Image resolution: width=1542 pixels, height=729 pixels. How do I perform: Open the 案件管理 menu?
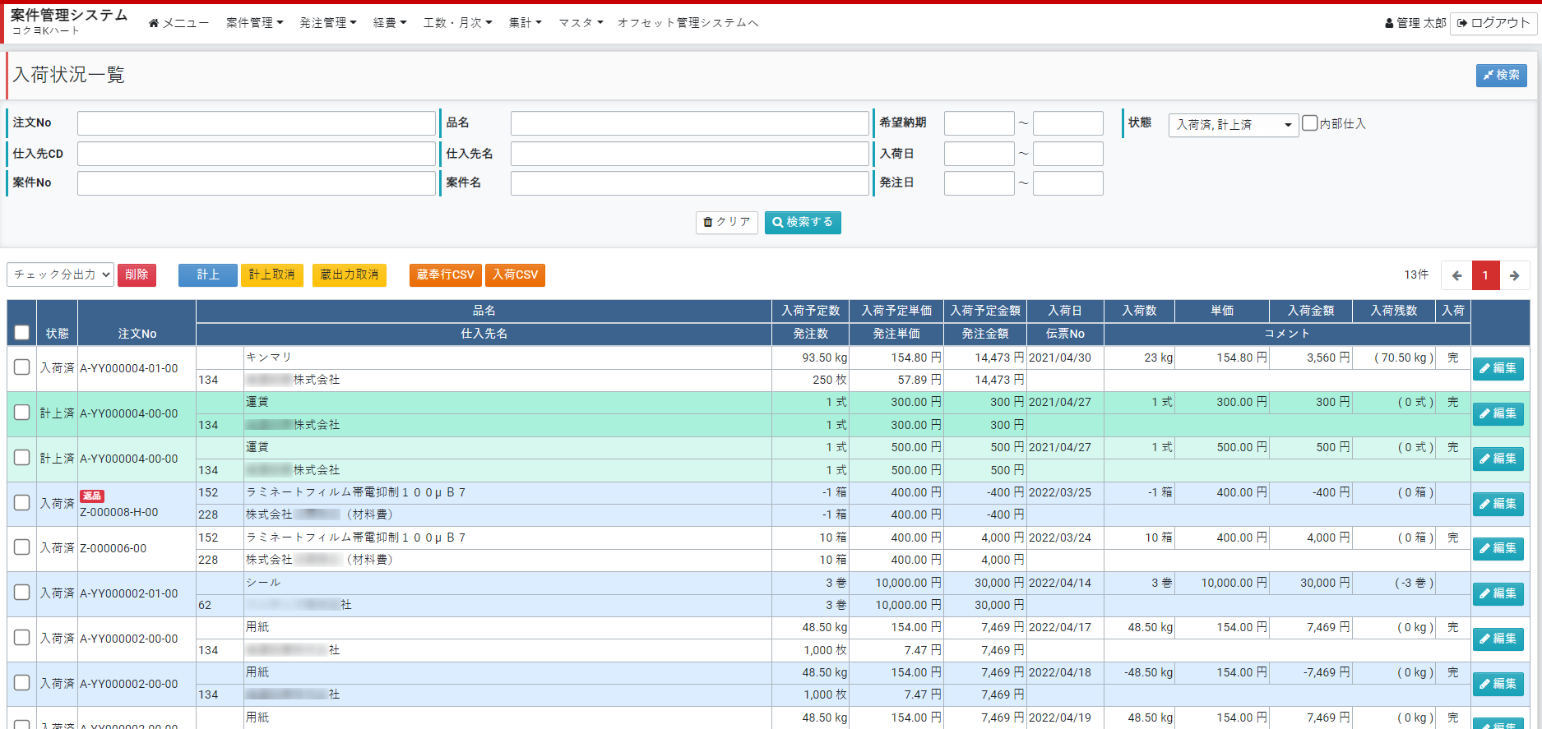254,23
